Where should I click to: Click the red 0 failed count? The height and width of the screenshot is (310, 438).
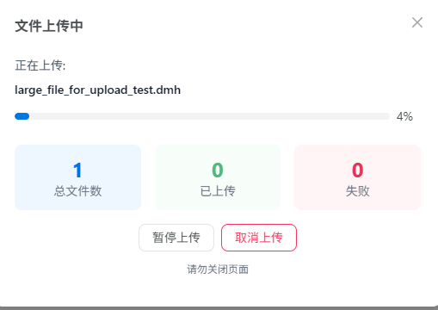[357, 170]
